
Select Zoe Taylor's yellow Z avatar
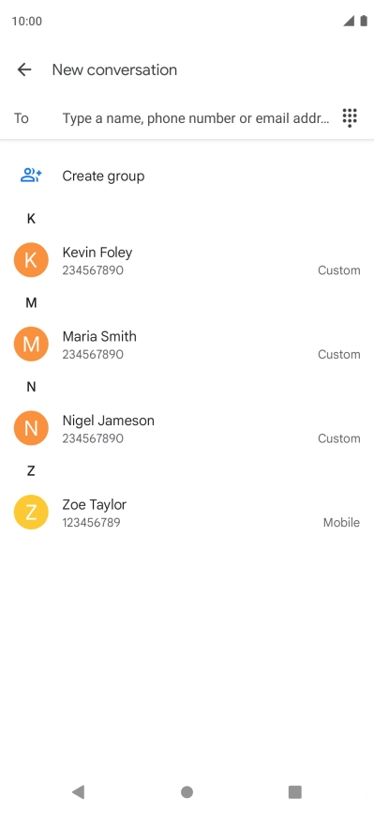click(x=31, y=513)
